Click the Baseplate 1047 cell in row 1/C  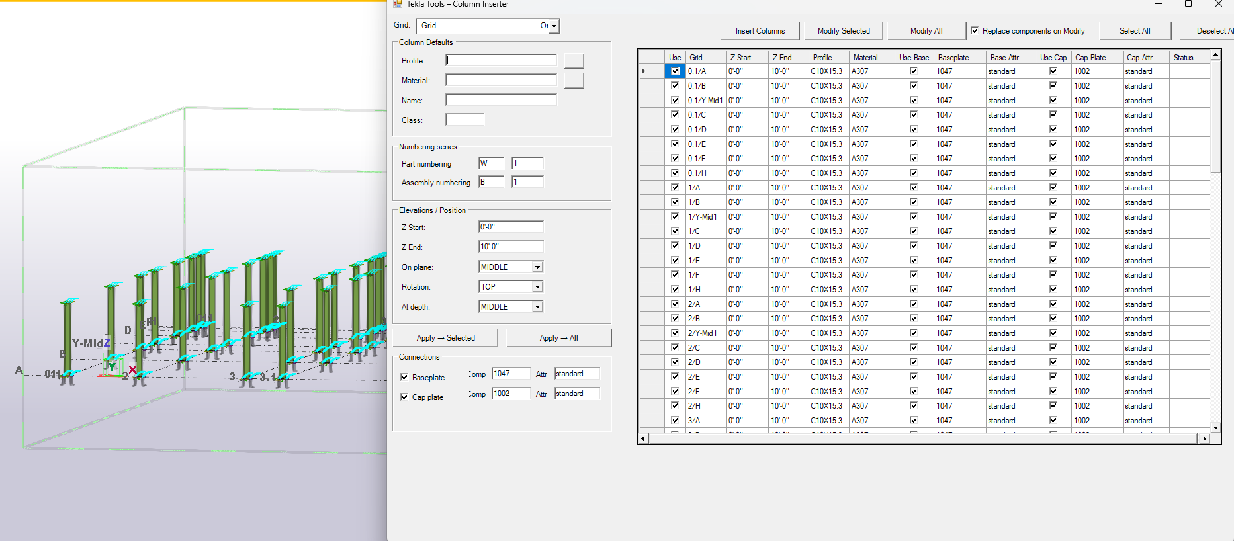(959, 231)
